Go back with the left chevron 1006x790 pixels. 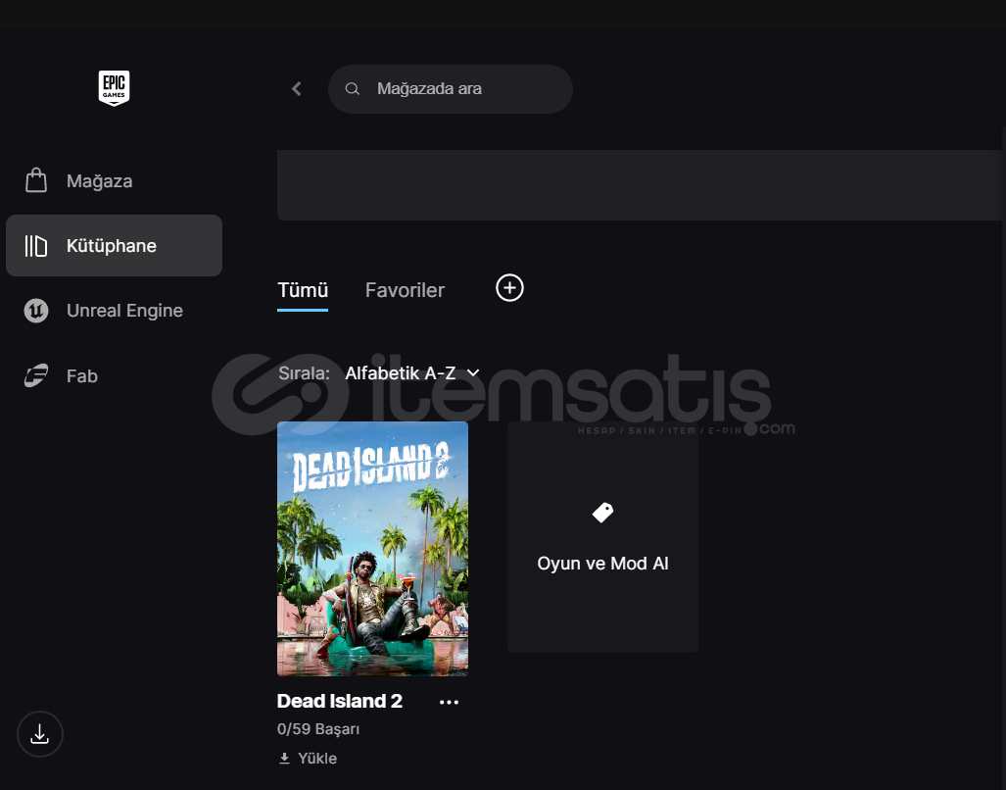pyautogui.click(x=297, y=88)
